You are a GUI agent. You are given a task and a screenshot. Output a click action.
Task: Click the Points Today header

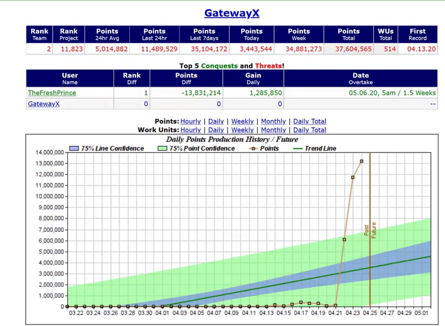click(252, 34)
